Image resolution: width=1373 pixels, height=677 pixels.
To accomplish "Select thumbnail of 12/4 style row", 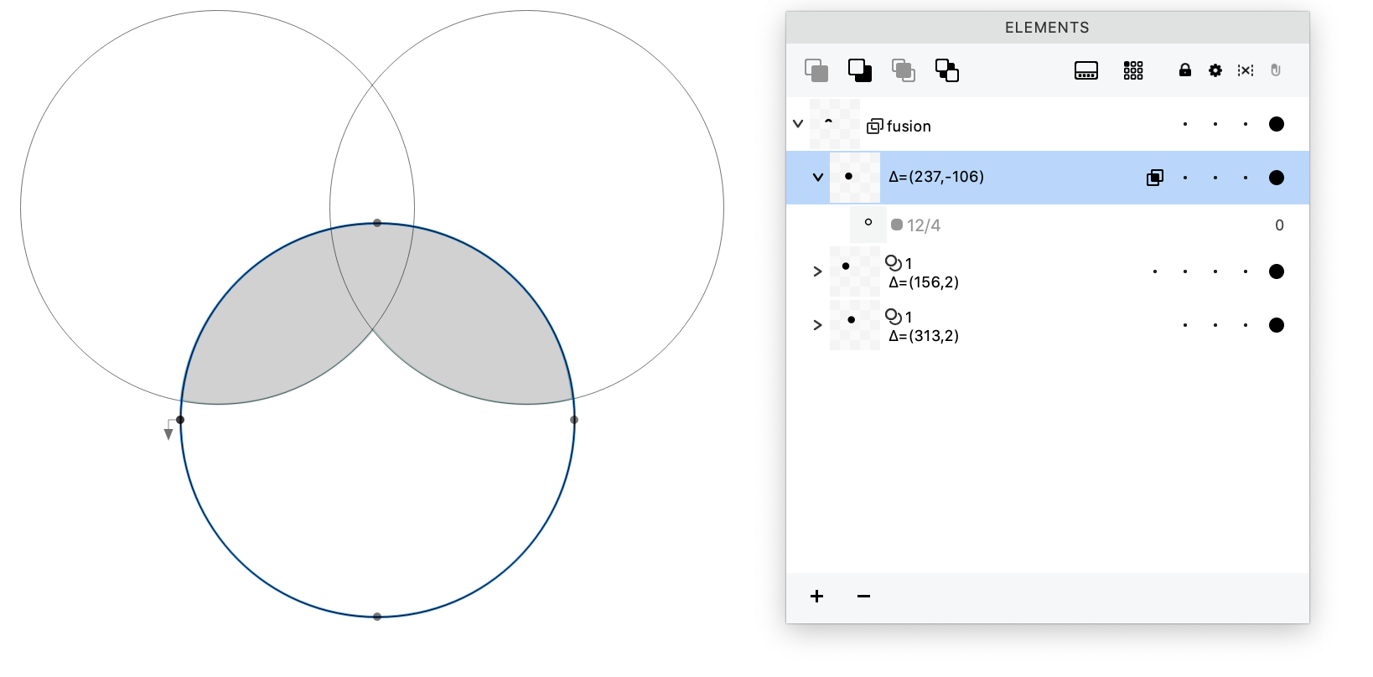I will (x=868, y=225).
